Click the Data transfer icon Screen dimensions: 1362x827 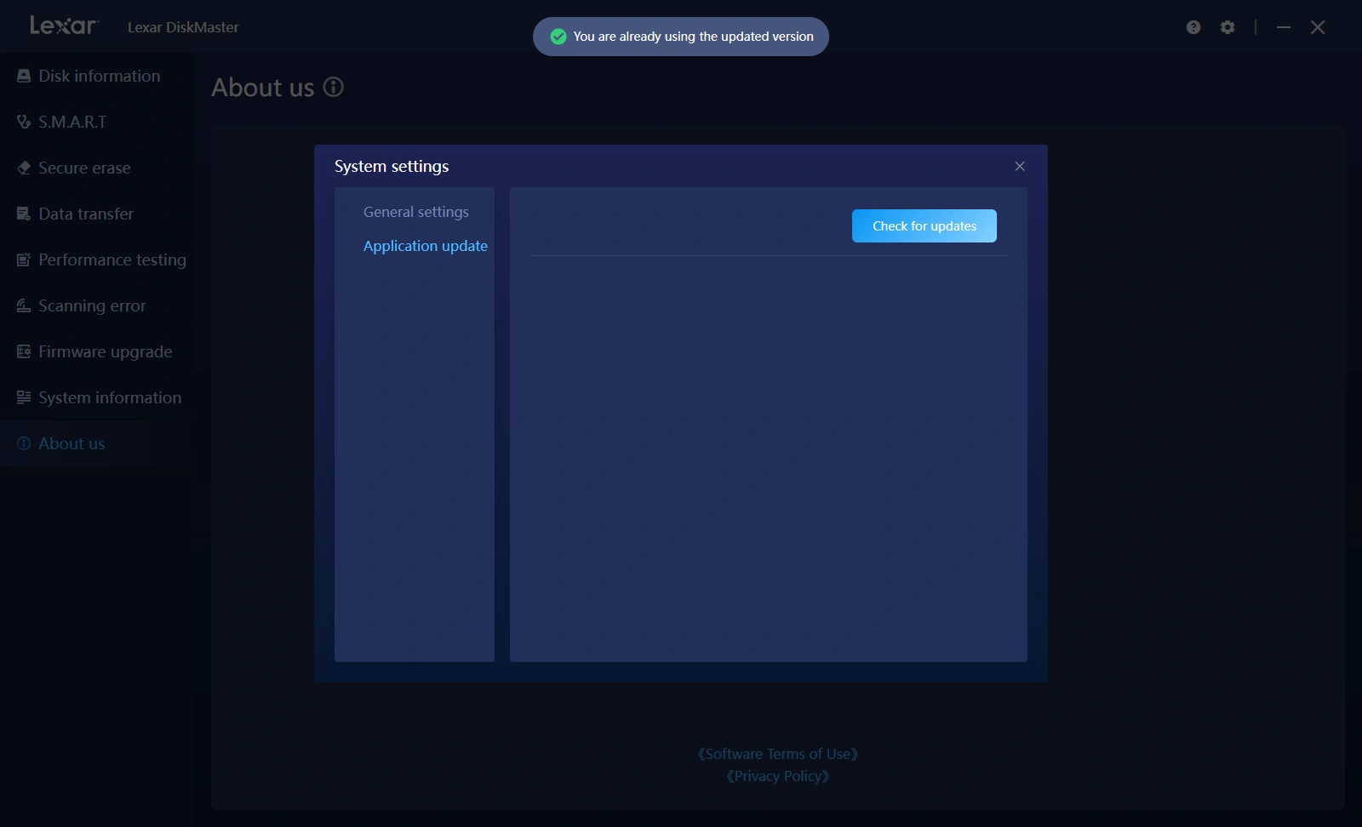pyautogui.click(x=24, y=214)
